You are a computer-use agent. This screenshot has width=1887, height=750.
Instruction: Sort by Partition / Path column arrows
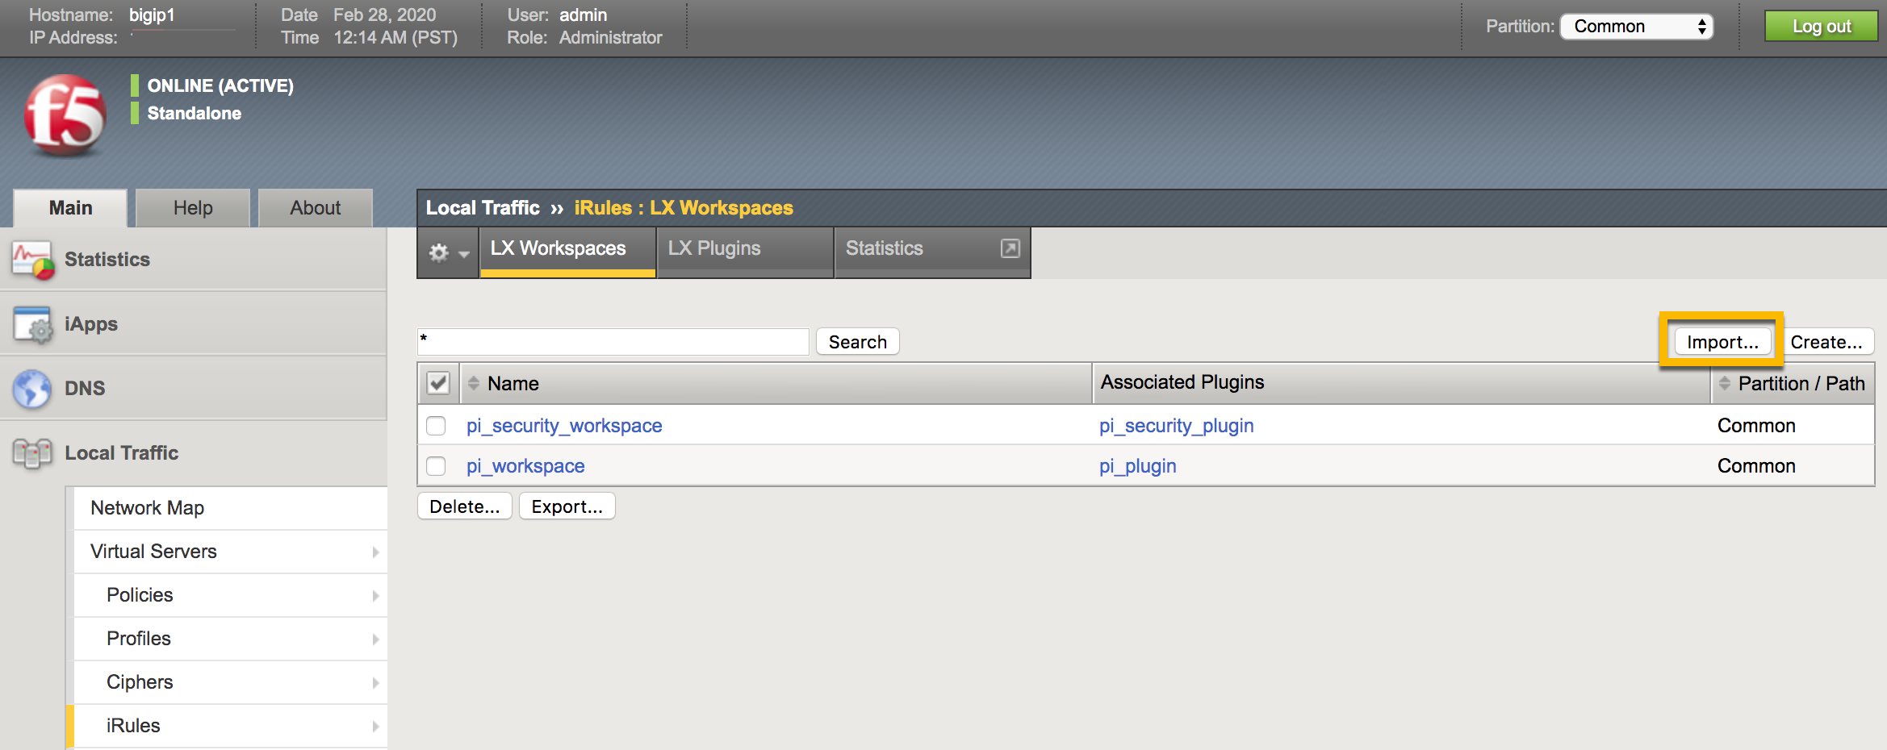(1725, 383)
